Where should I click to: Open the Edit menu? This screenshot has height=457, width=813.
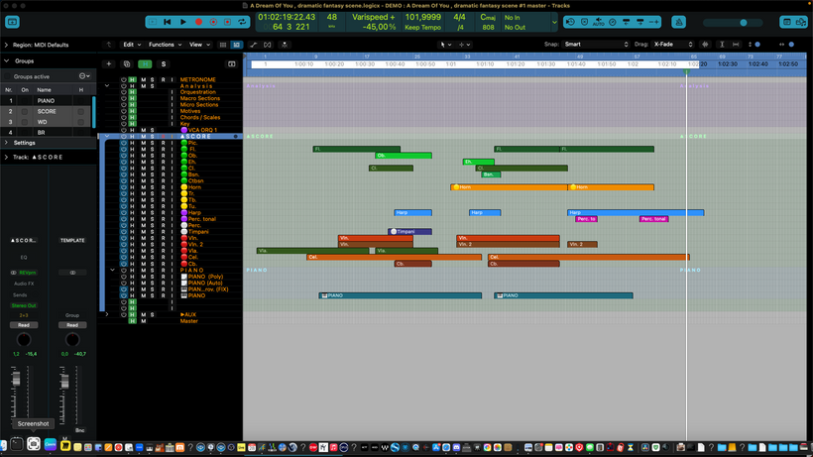[131, 45]
